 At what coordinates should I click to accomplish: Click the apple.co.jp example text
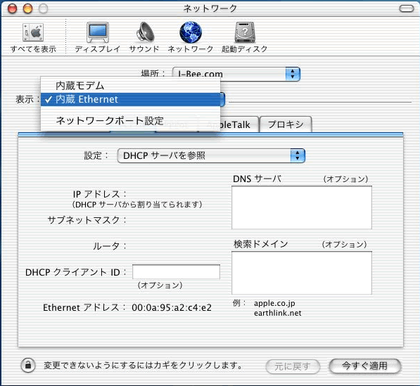pos(274,303)
